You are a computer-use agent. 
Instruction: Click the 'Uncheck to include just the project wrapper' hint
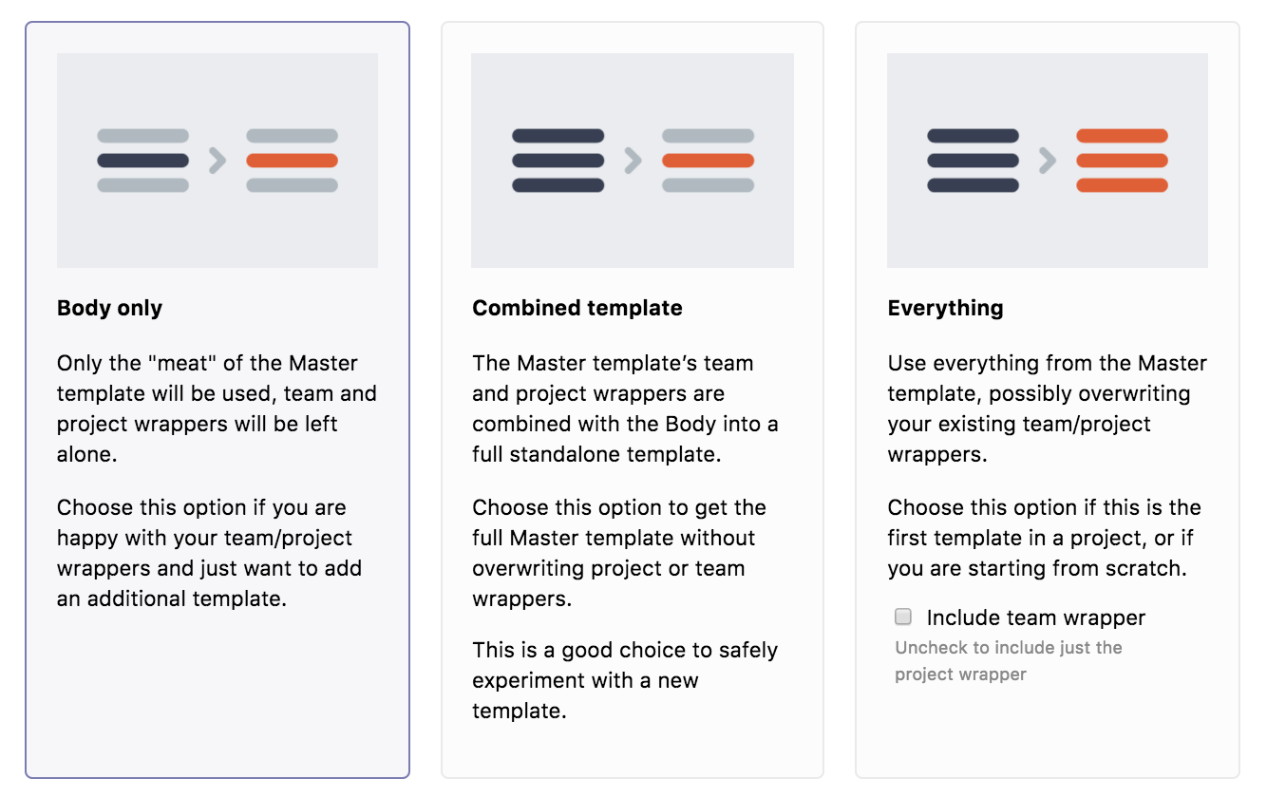click(x=1008, y=661)
